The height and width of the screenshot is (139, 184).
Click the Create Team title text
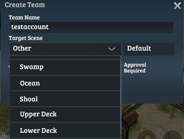[25, 5]
